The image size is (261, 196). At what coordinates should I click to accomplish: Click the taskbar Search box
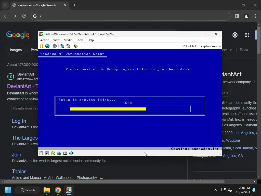pyautogui.click(x=28, y=190)
